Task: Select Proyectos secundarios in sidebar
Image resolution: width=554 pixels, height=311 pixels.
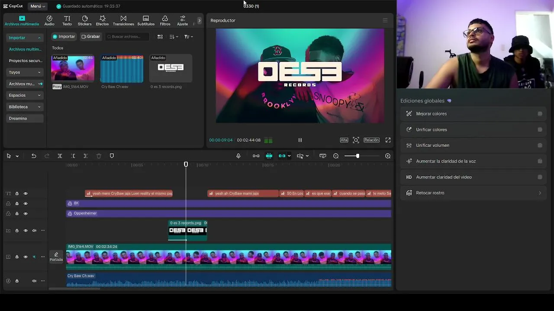Action: point(25,61)
